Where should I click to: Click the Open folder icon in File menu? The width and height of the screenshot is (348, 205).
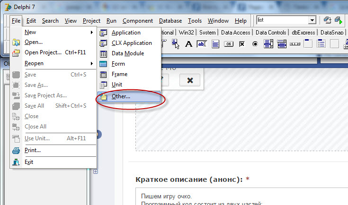click(16, 42)
